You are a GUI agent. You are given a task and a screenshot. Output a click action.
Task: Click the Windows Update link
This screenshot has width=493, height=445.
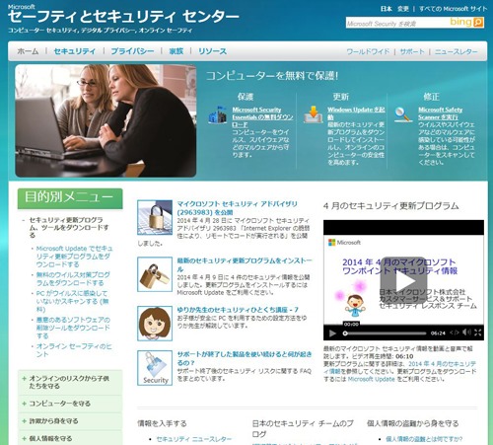click(x=356, y=113)
